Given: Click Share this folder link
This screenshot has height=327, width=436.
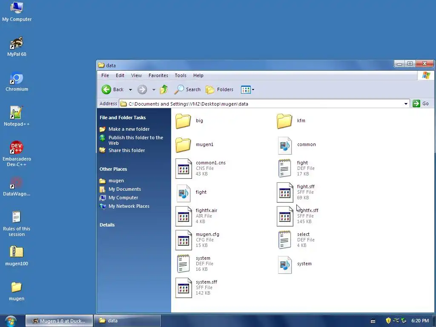Looking at the screenshot, I should [x=126, y=150].
